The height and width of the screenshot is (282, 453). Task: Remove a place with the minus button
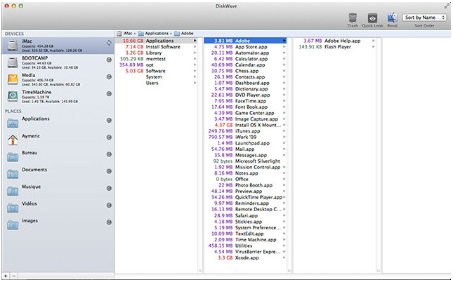pyautogui.click(x=13, y=276)
